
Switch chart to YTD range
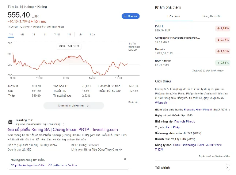pyautogui.click(x=57, y=34)
